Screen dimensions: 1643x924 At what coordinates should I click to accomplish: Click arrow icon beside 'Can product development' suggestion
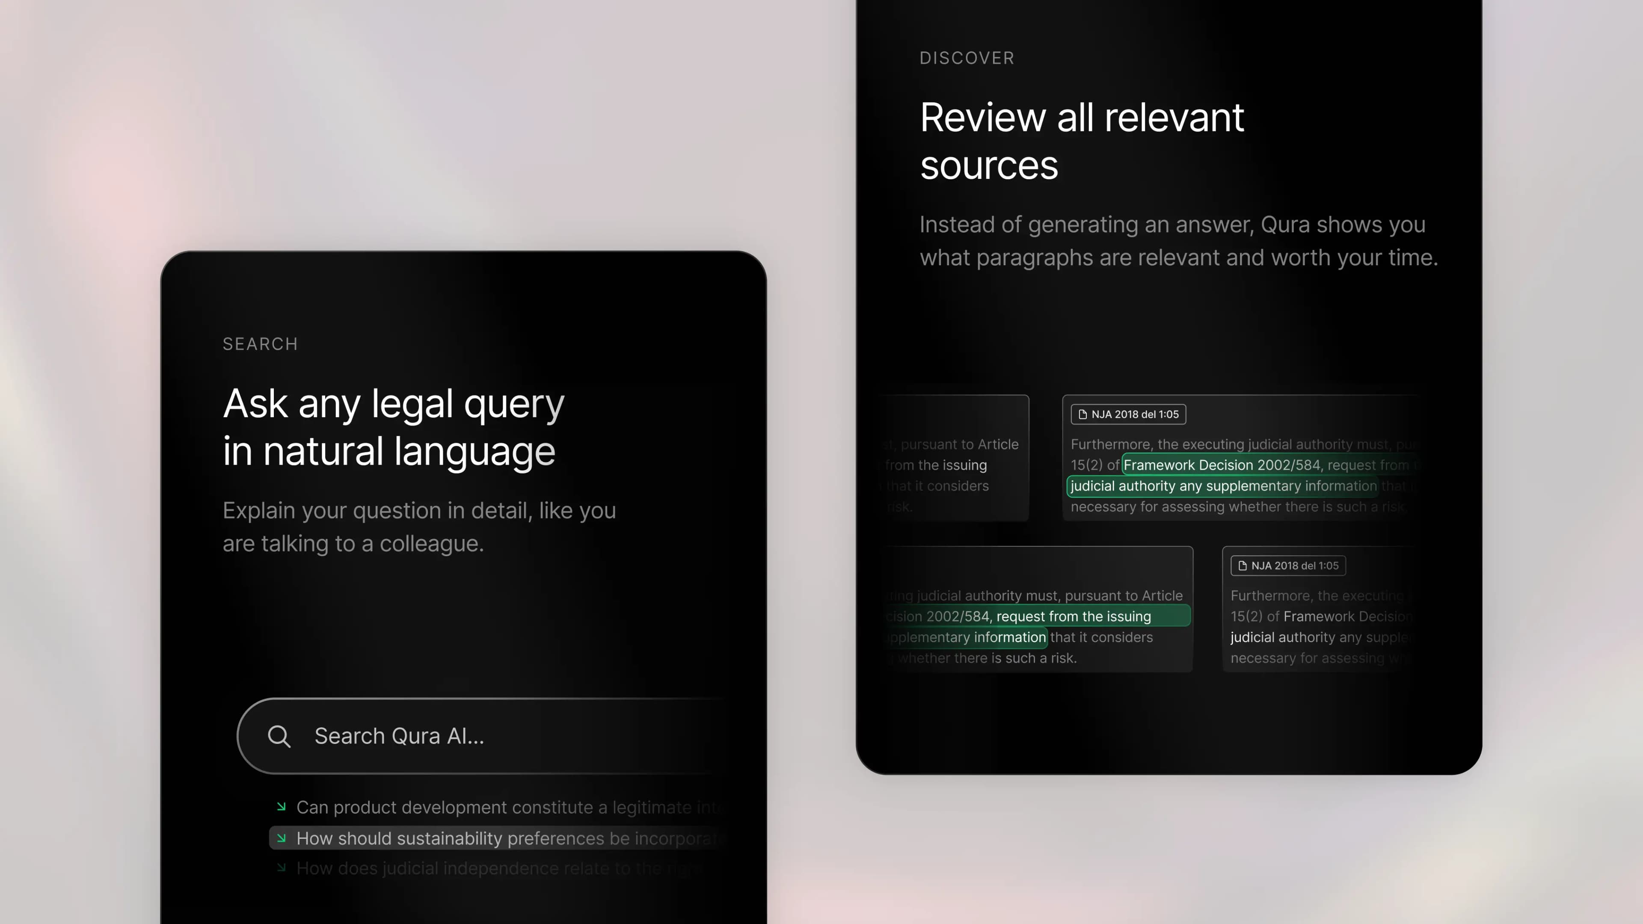pyautogui.click(x=281, y=807)
